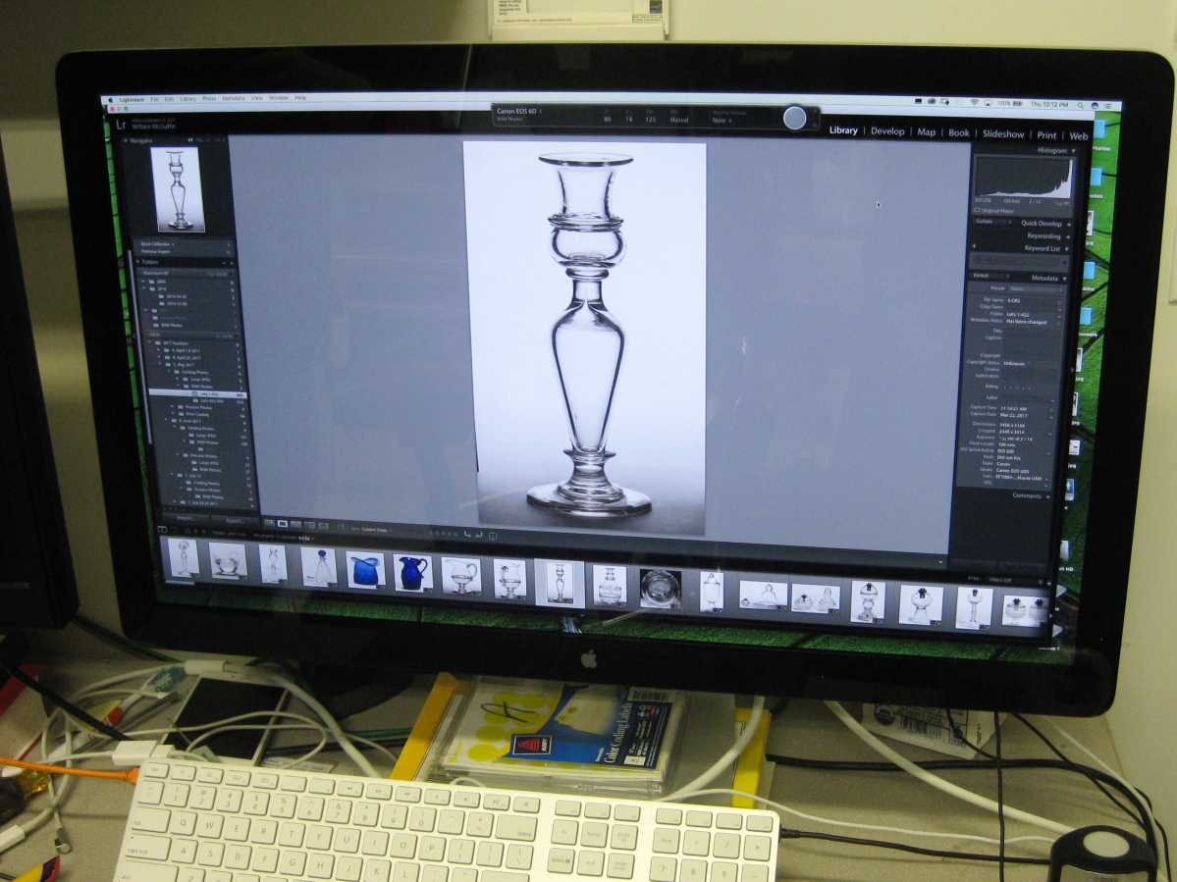
Task: Collapse the Keyword List panel
Action: pyautogui.click(x=1067, y=249)
